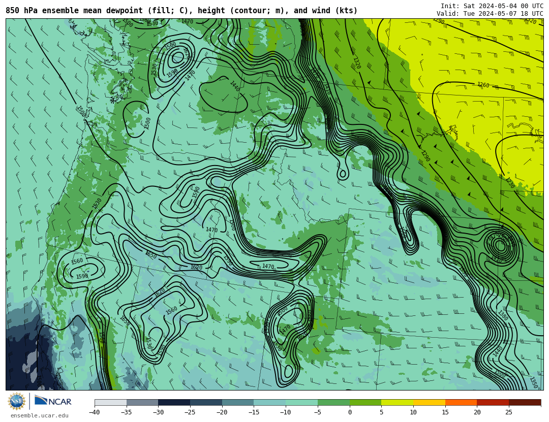Select the Init: Sat 2024-05-04 00 UTC text
The width and height of the screenshot is (549, 422).
(x=492, y=6)
